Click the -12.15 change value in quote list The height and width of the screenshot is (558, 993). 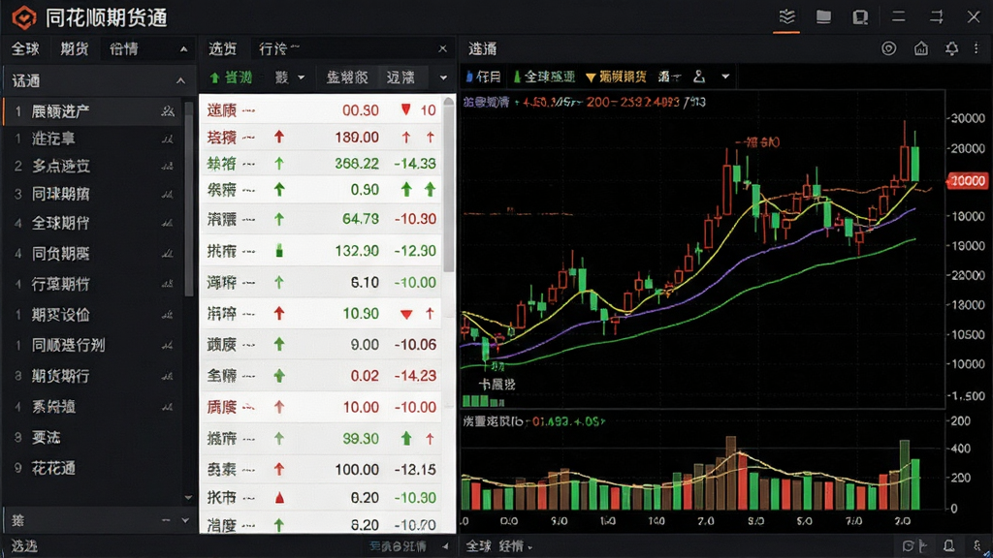pyautogui.click(x=415, y=470)
